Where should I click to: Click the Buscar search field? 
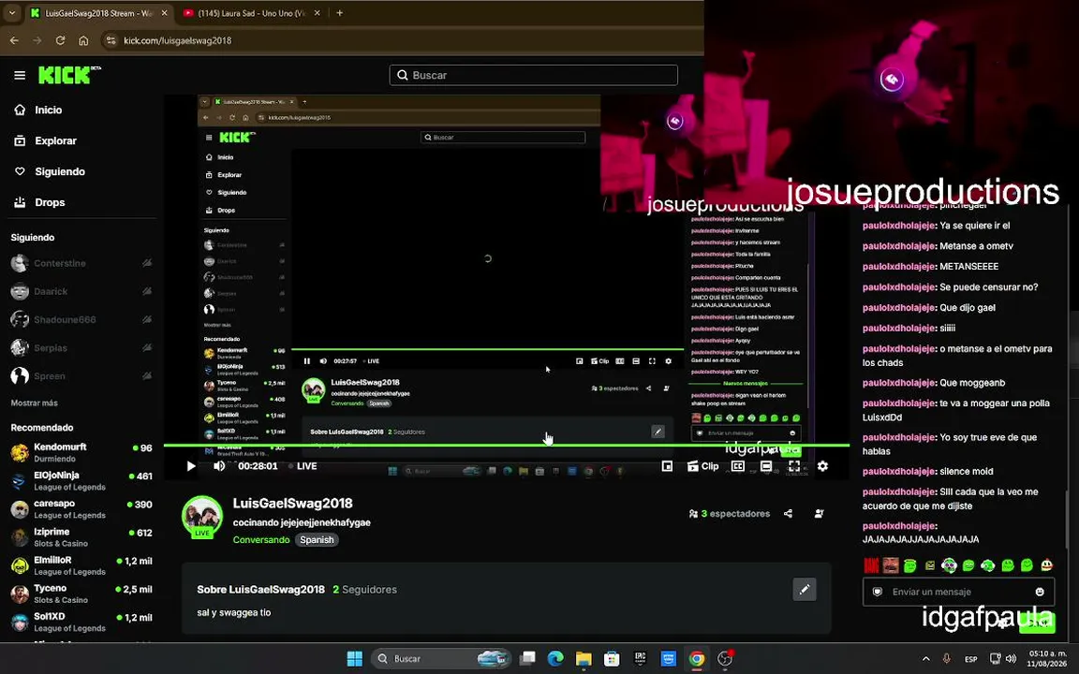[533, 75]
